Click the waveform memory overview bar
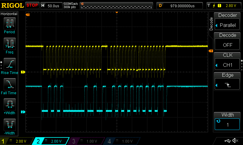This screenshot has width=243, height=145. 116,7
